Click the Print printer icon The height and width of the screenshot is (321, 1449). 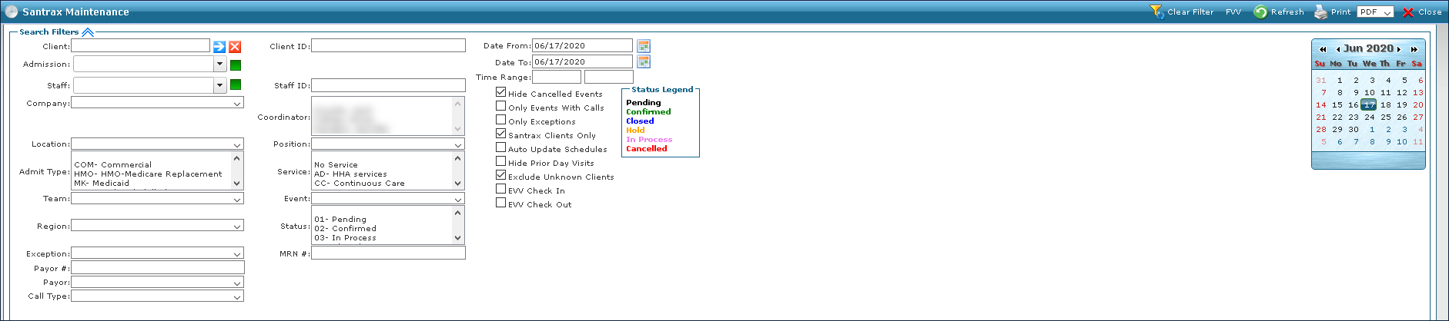tap(1321, 12)
